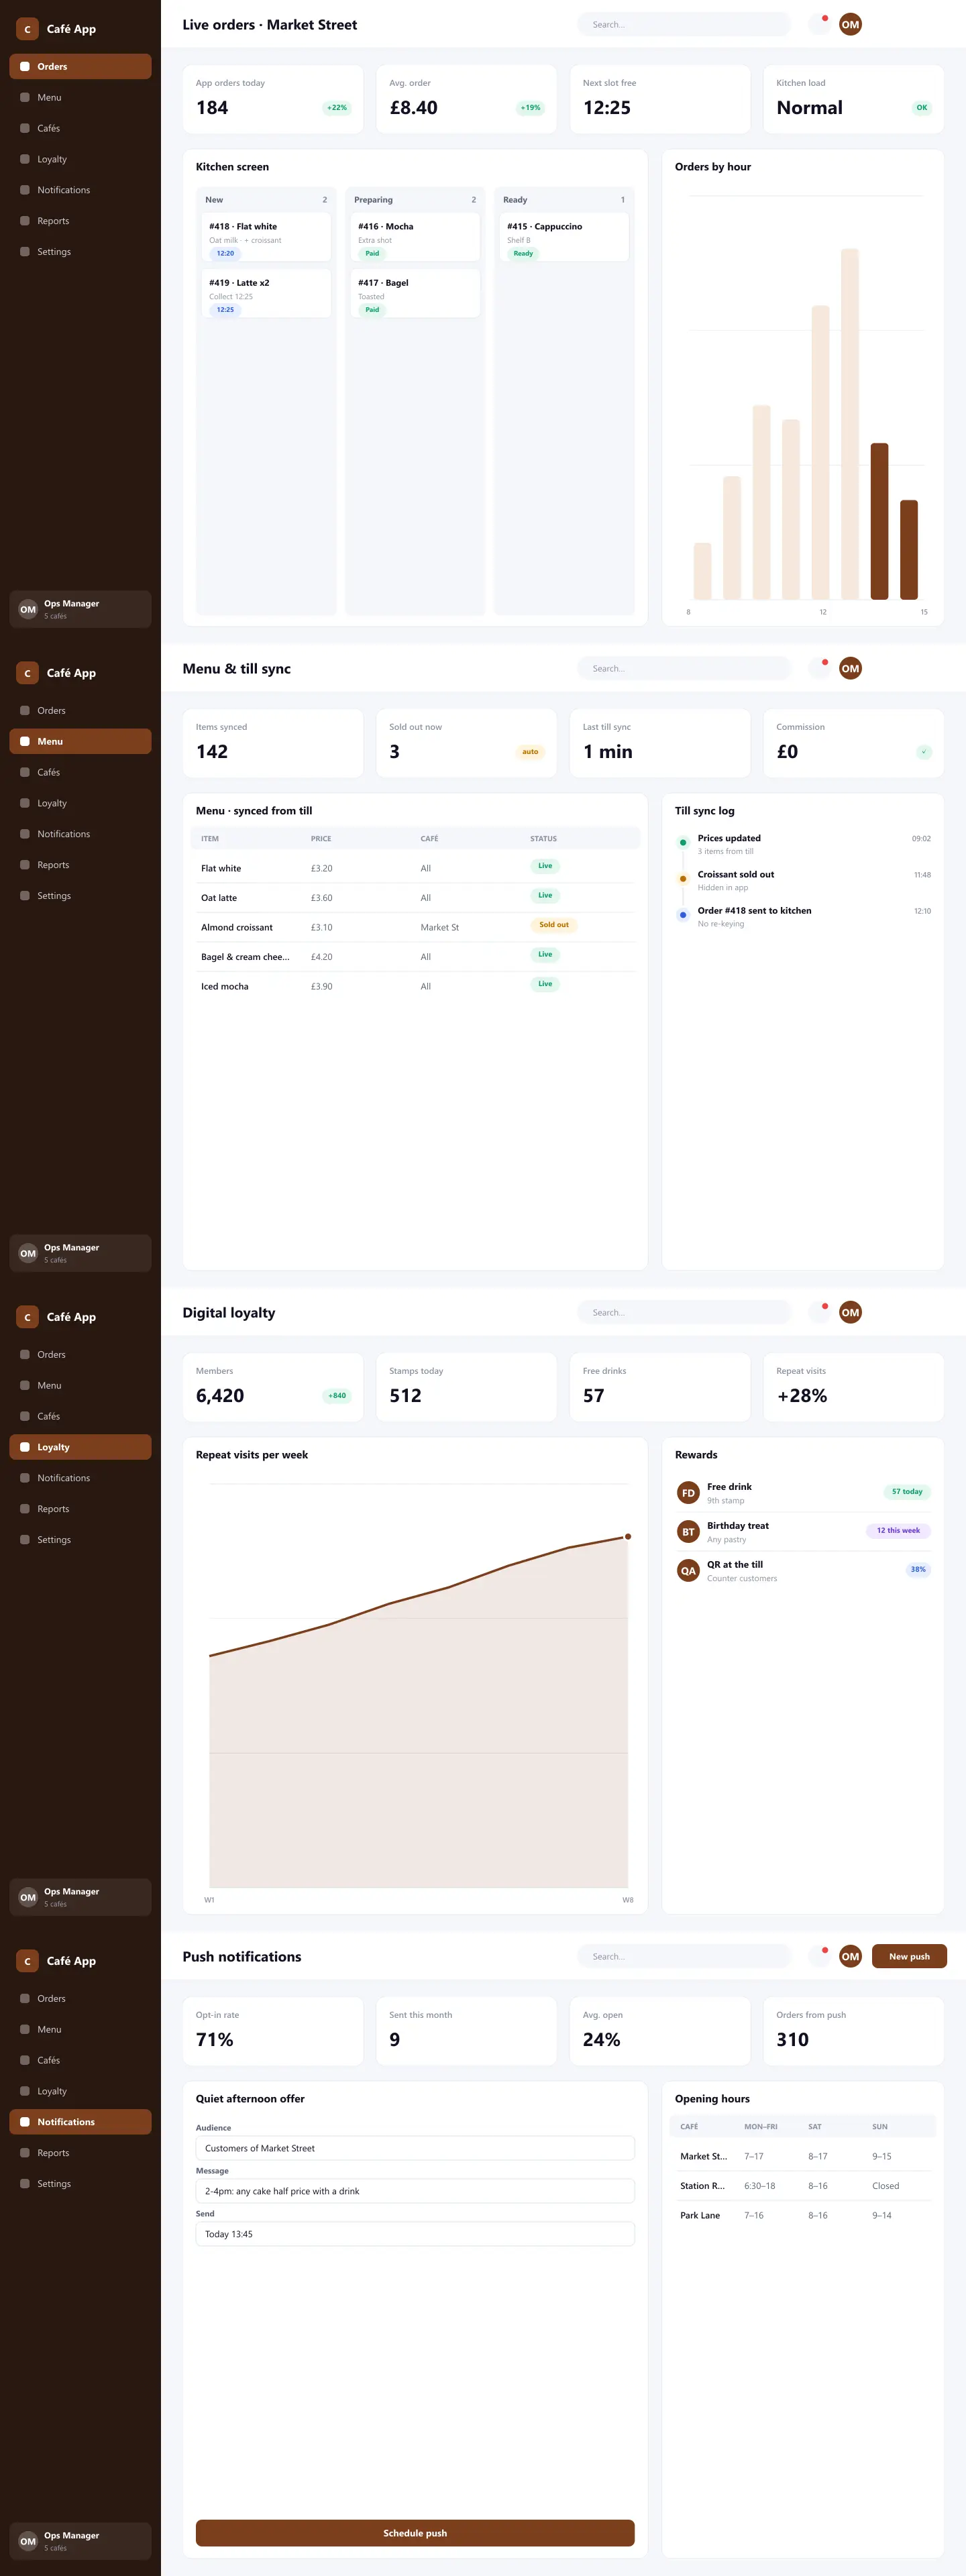Click the green status dot beside Prices updated
Screen dimensions: 966x2576
click(683, 842)
